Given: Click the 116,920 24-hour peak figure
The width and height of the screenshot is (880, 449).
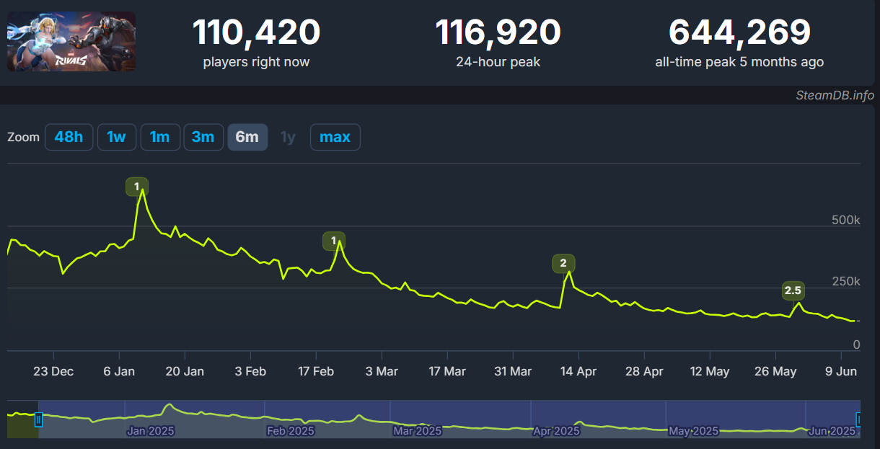Looking at the screenshot, I should tap(498, 32).
